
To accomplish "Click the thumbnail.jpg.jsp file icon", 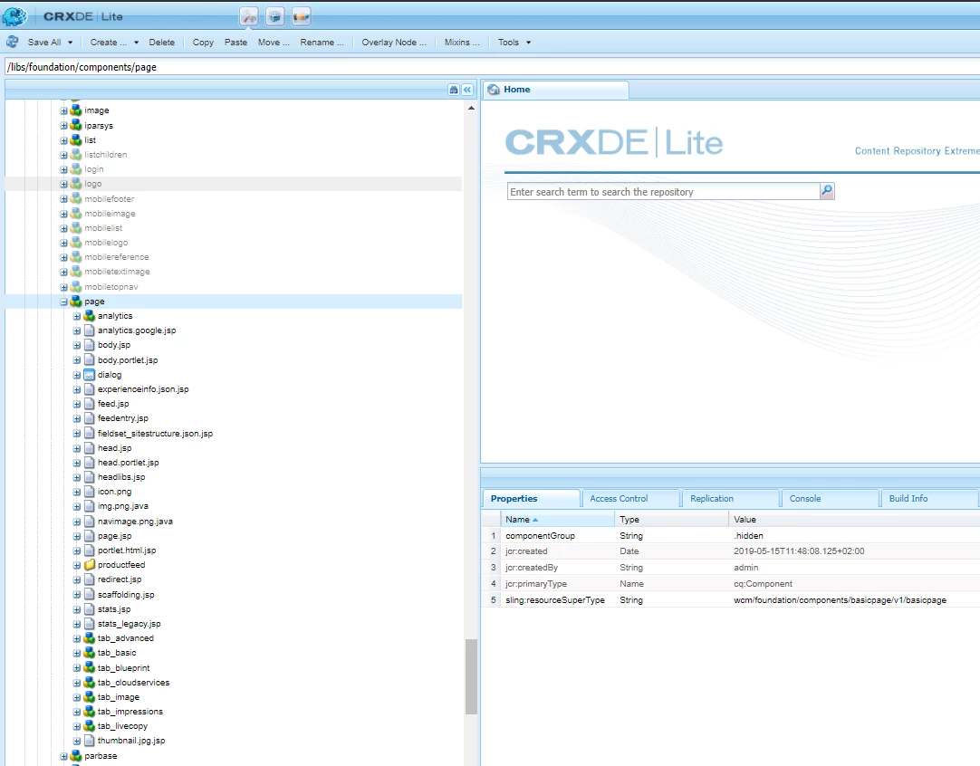I will click(90, 741).
